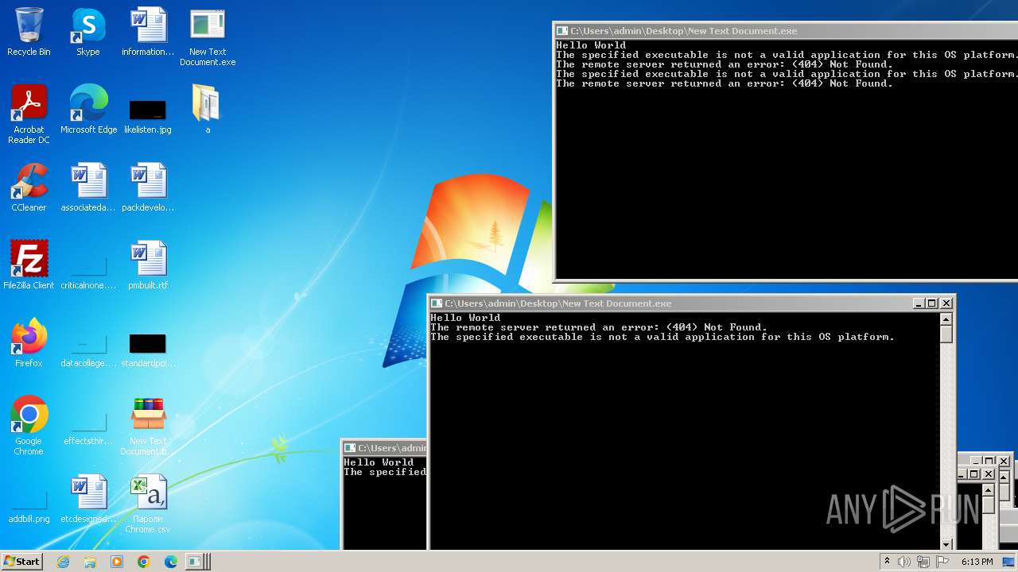Click 404 Not Found line in middle console

599,327
